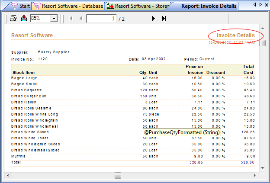
Task: Click the 85.40 invoice price for Baguette
Action: pos(197,90)
